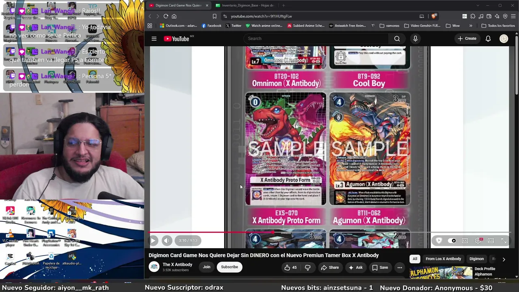Image resolution: width=519 pixels, height=292 pixels.
Task: Open Todos los favoritos folder
Action: tap(498, 26)
